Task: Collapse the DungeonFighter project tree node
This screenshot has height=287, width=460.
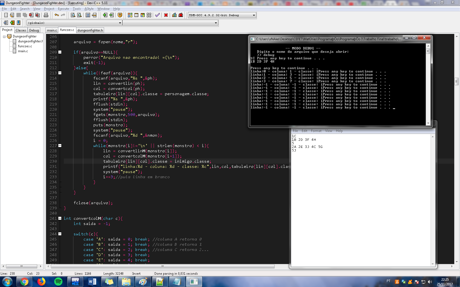Action: click(x=4, y=36)
